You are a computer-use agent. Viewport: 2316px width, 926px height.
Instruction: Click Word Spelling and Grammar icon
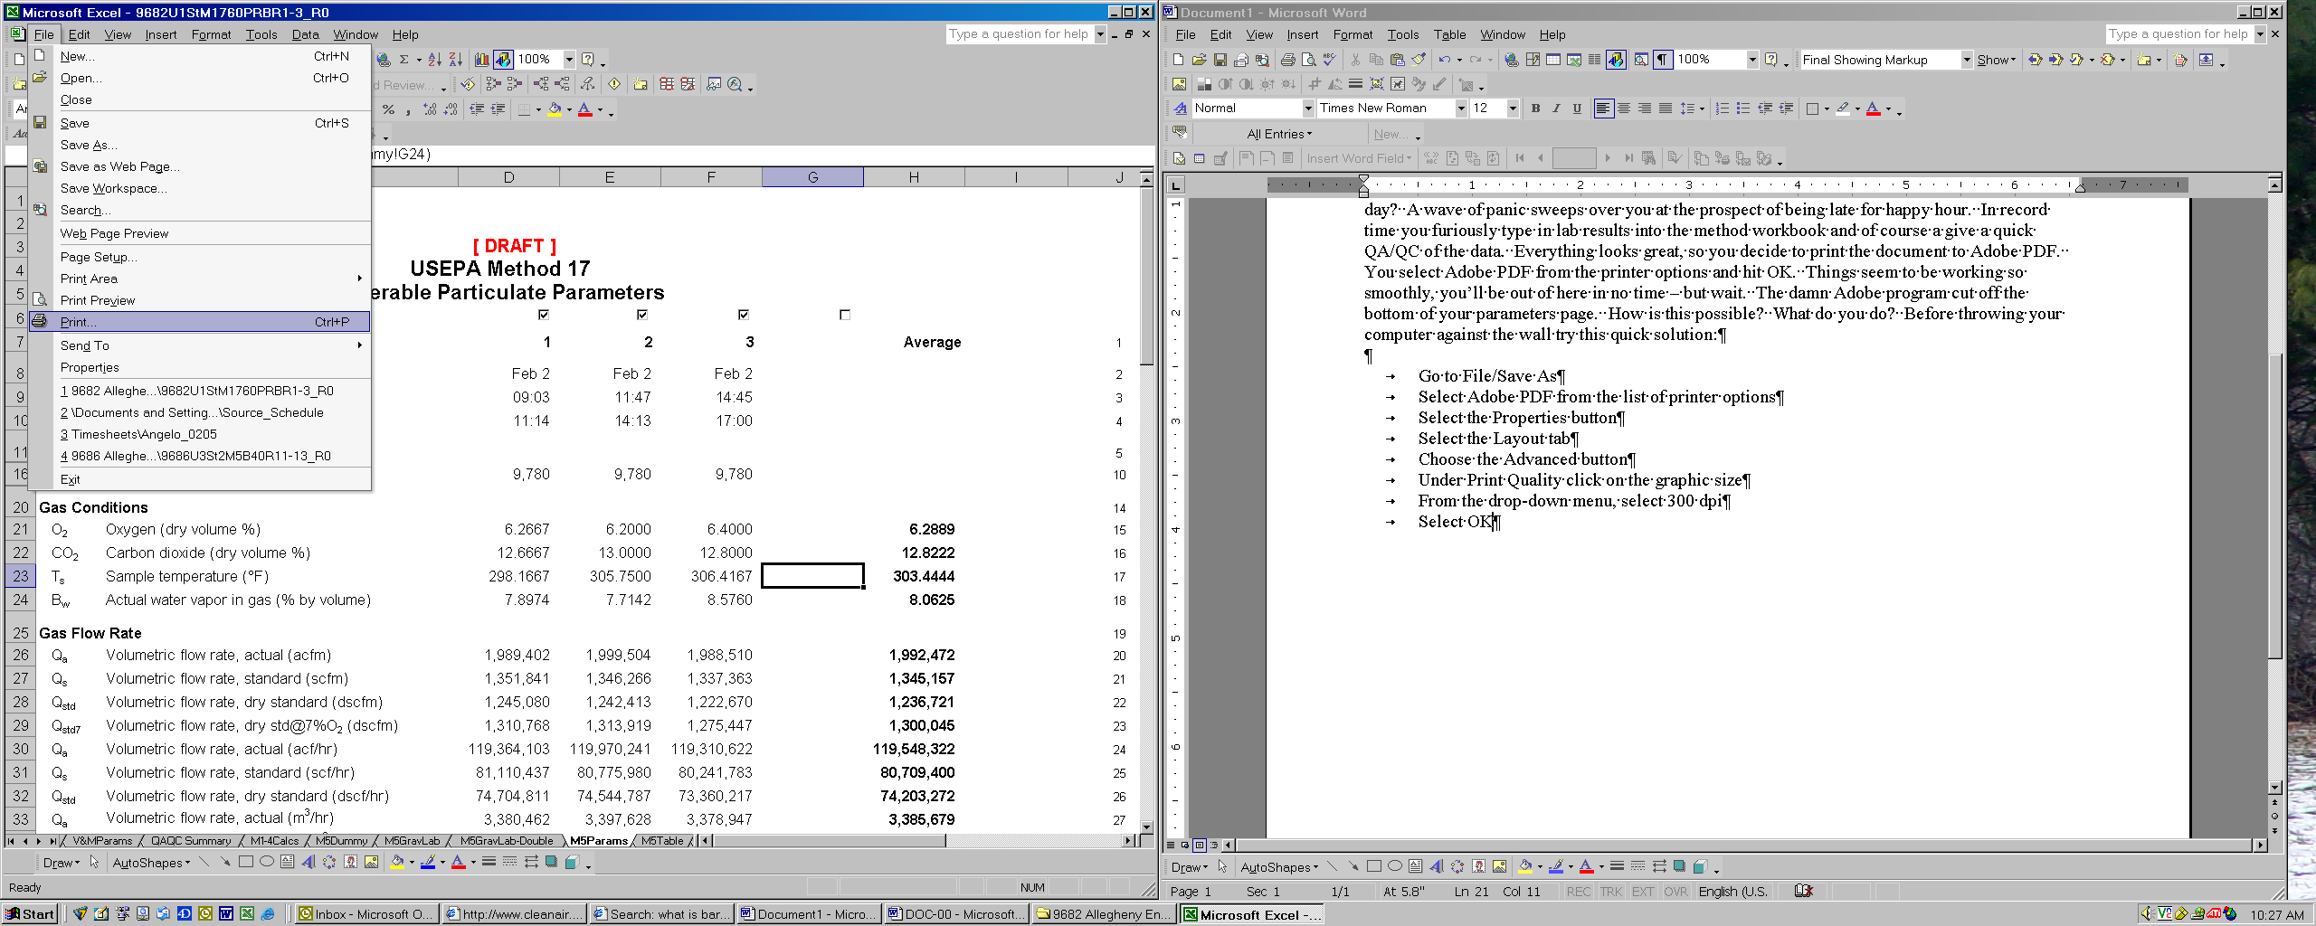[x=1329, y=60]
